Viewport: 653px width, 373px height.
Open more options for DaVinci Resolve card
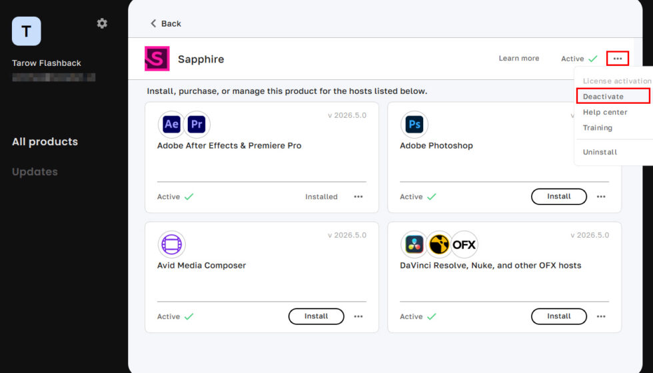pyautogui.click(x=601, y=316)
